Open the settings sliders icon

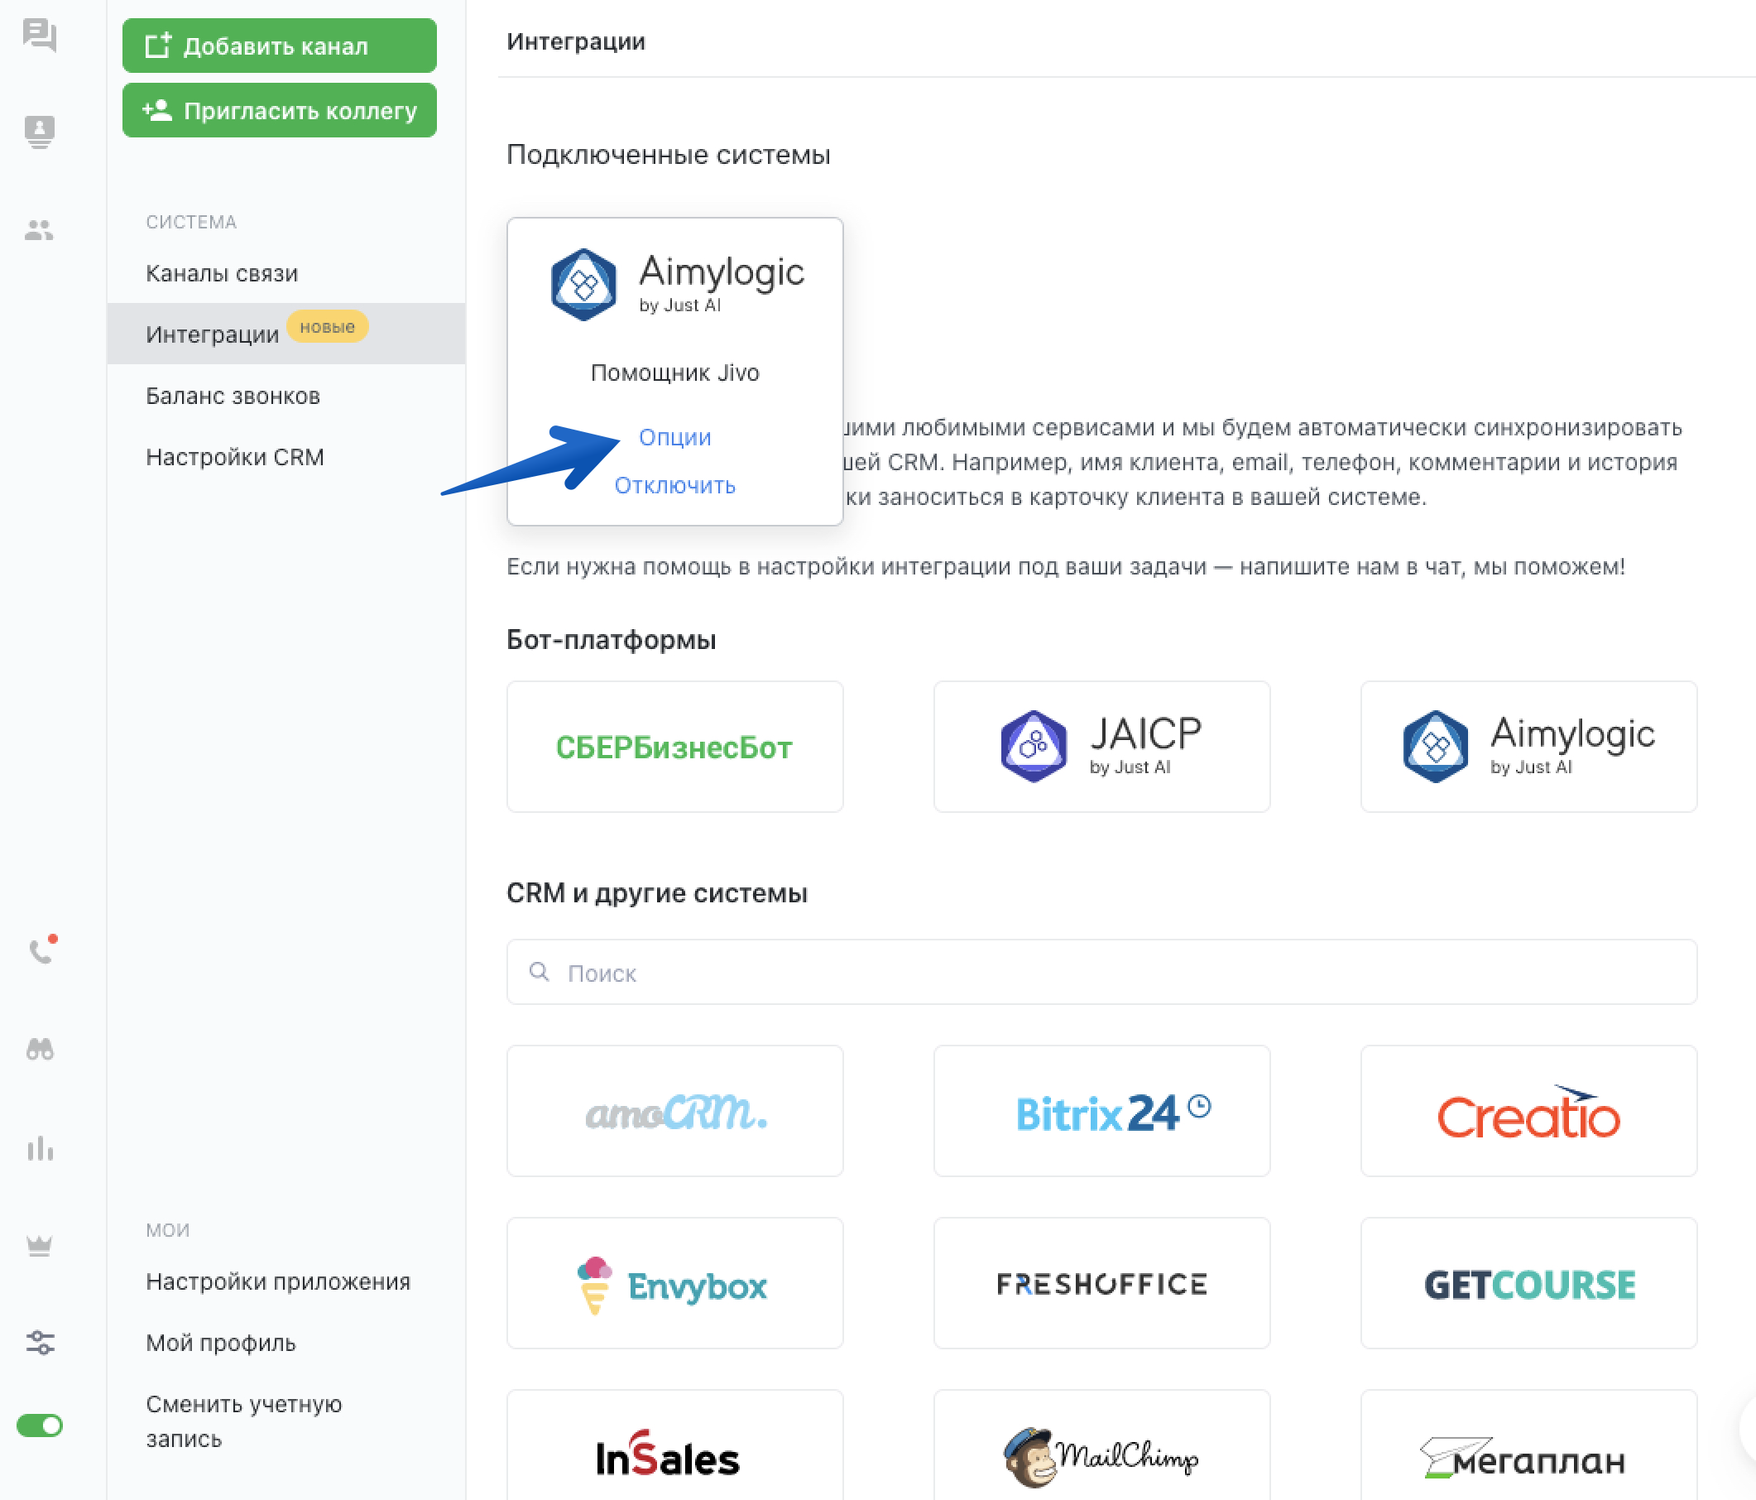coord(40,1342)
